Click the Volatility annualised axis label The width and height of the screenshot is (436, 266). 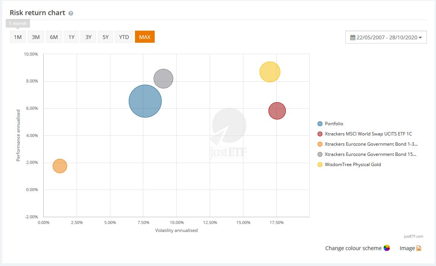tap(176, 230)
